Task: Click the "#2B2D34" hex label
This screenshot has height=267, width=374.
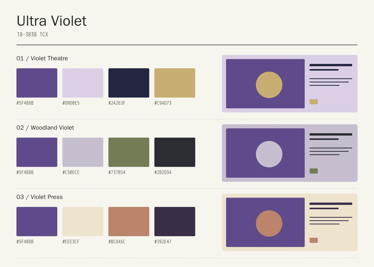Action: (x=163, y=172)
